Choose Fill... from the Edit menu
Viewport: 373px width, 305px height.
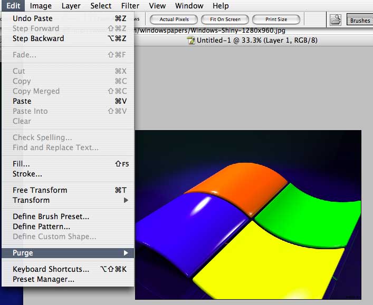tap(68, 164)
